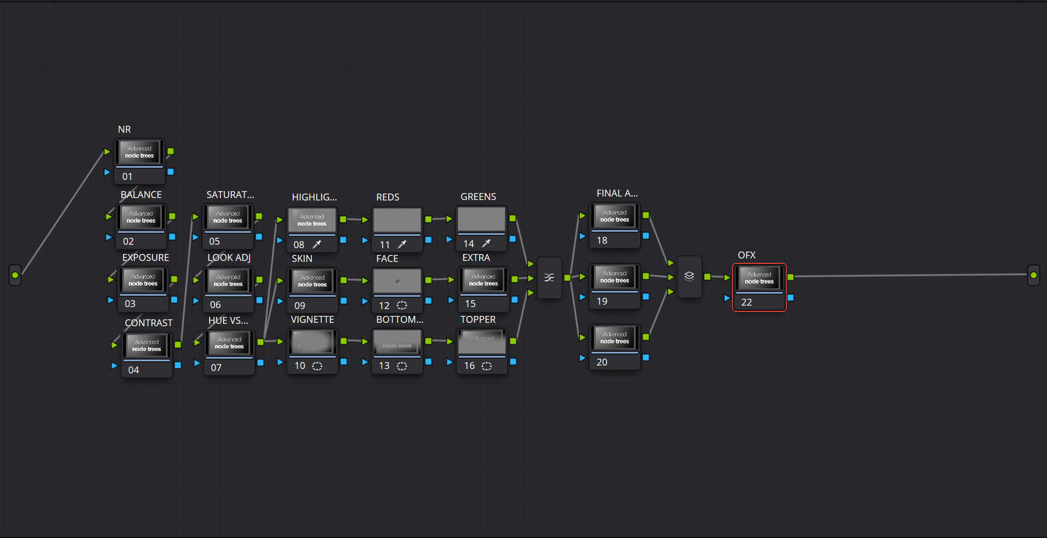Image resolution: width=1047 pixels, height=538 pixels.
Task: Click the blue key output square on EXPOSURE node 03
Action: 175,300
